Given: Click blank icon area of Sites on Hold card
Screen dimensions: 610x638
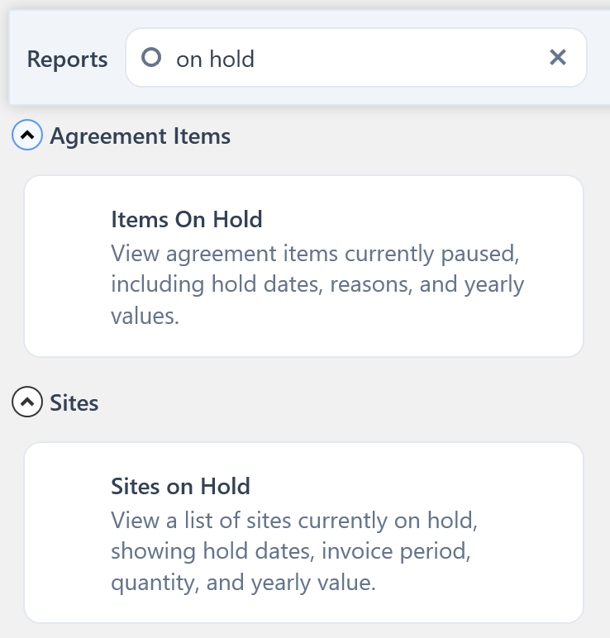Looking at the screenshot, I should 68,533.
